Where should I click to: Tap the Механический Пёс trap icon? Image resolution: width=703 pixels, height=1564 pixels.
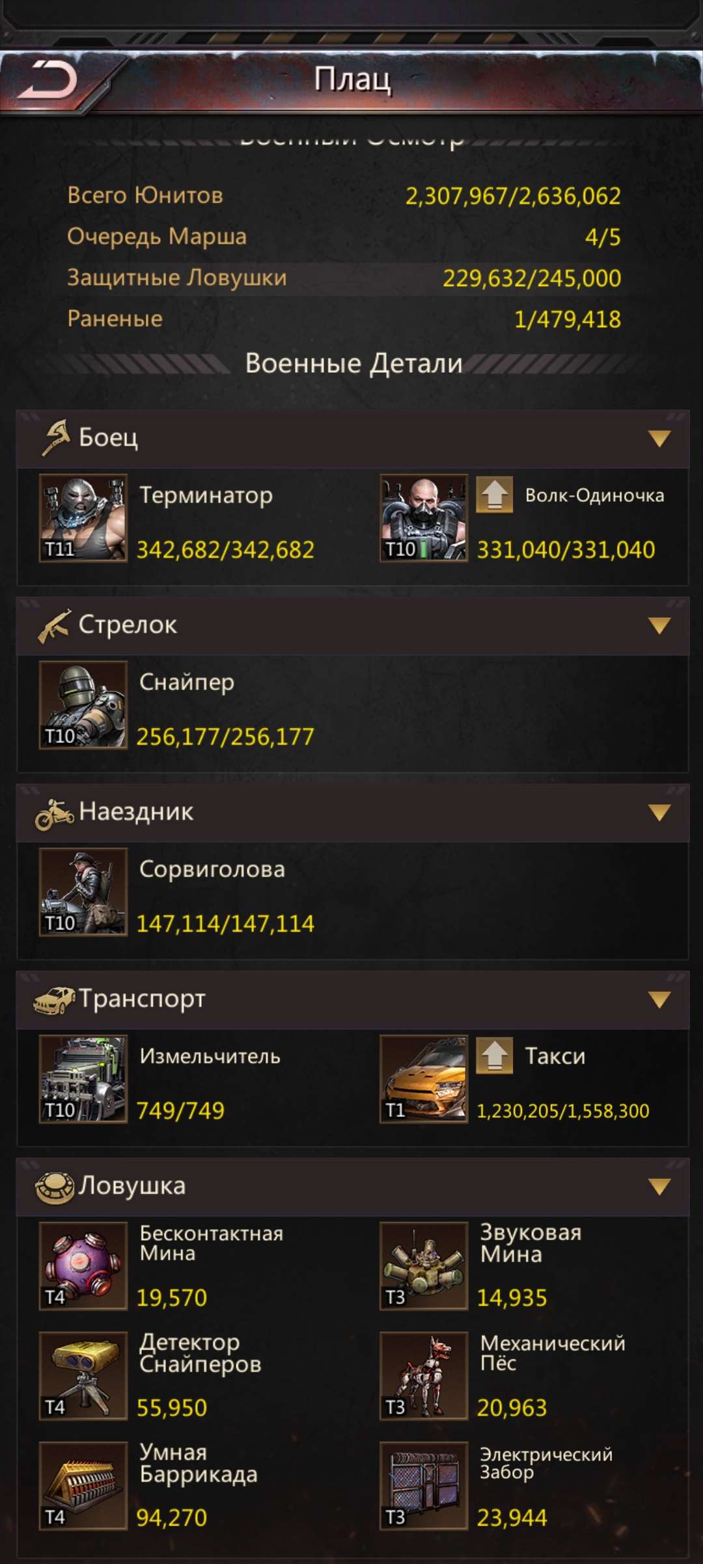[424, 1376]
